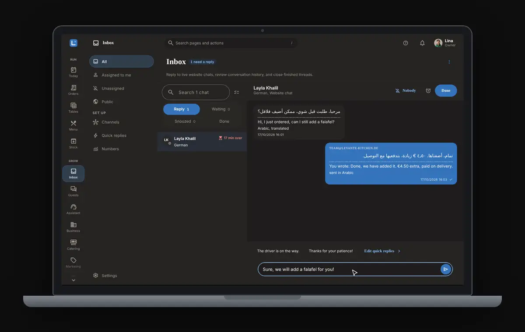
Task: Click the snooze alarm clock icon
Action: click(428, 91)
